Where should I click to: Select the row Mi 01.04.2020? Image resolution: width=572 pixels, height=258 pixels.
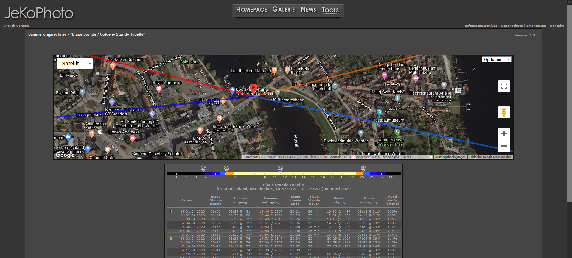(284, 212)
